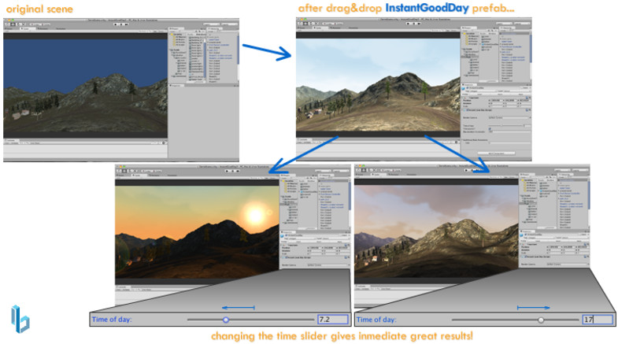Toggle Instant Good Day script checkbox in after drag&drop inspector

468,110
